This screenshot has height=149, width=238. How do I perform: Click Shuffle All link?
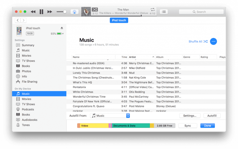[x=198, y=42]
